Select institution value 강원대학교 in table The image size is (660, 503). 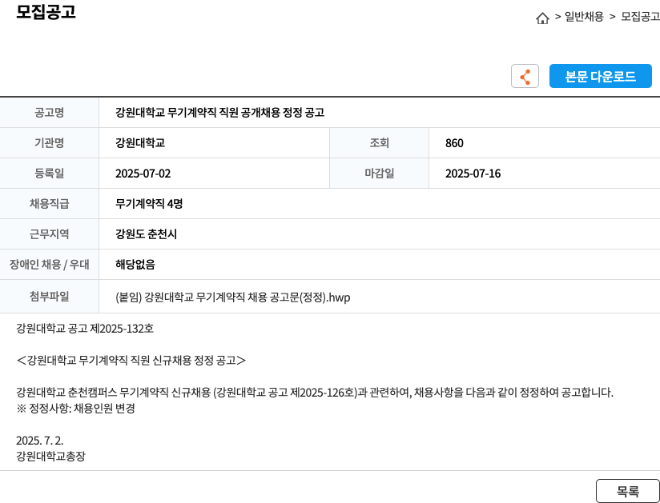(x=140, y=143)
